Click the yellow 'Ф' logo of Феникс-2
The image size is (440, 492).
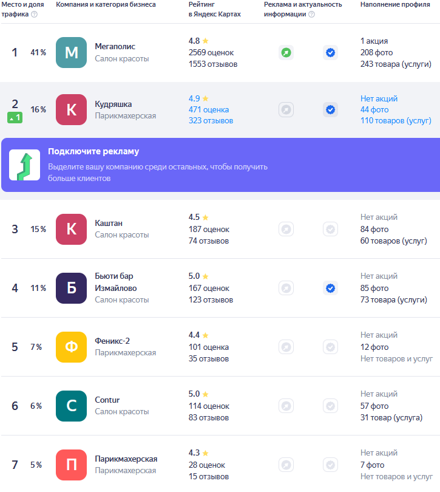click(x=71, y=347)
